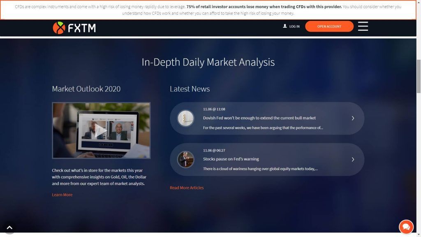
Task: Open the hamburger menu
Action: [363, 26]
